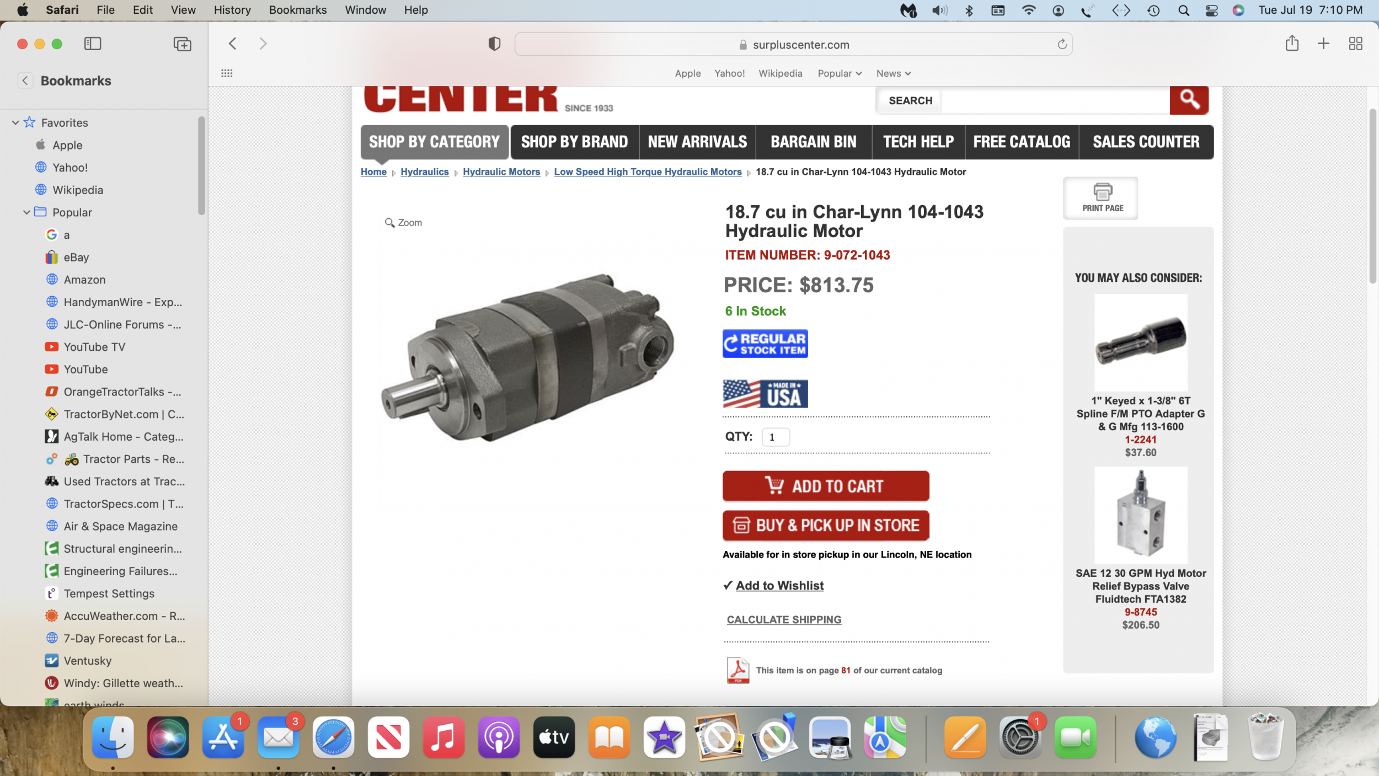This screenshot has width=1379, height=776.
Task: Open the PDF catalog page icon
Action: click(737, 670)
